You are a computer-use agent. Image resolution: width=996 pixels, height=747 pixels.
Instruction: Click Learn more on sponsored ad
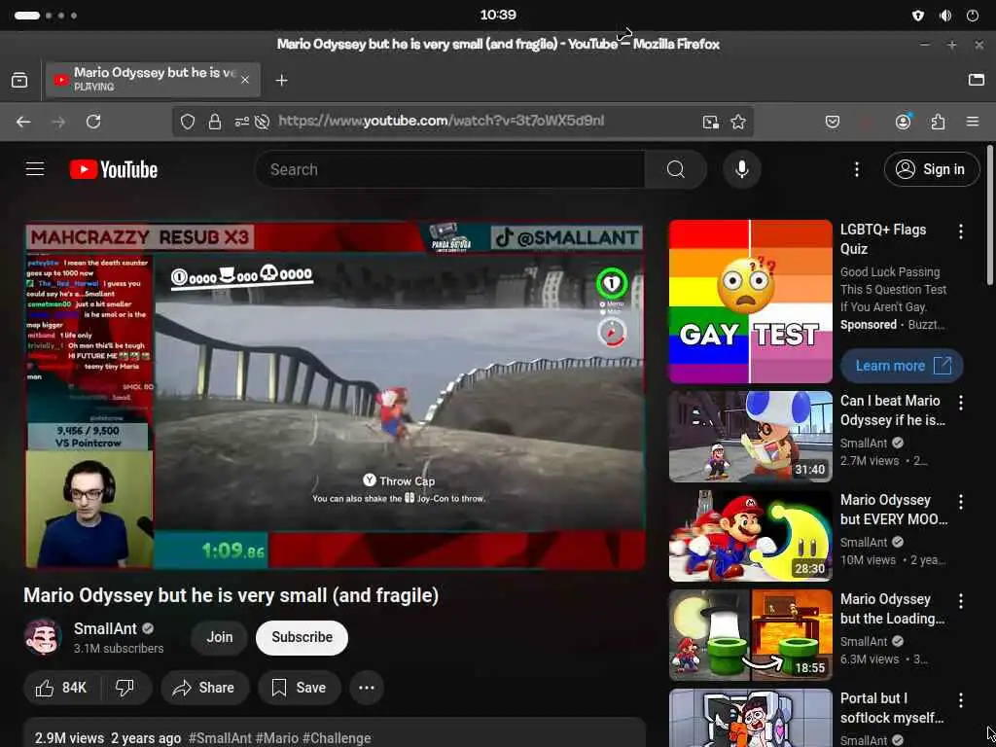click(x=902, y=366)
